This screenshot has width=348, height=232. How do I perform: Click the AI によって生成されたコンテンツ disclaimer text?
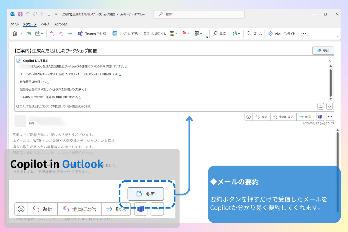coord(54,106)
